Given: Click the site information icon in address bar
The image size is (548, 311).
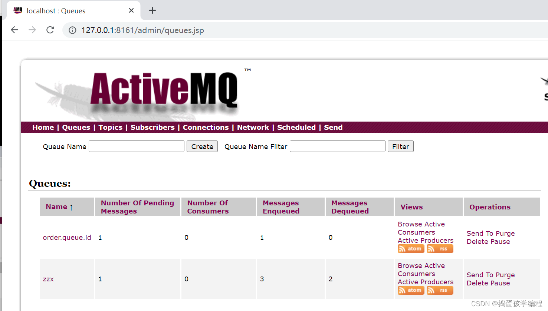Looking at the screenshot, I should click(72, 30).
